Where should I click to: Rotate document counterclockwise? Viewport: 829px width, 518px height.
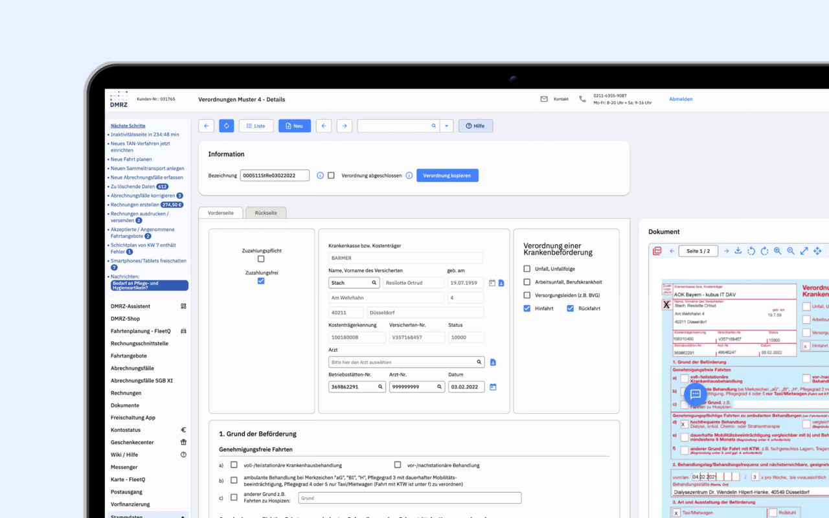(x=751, y=251)
